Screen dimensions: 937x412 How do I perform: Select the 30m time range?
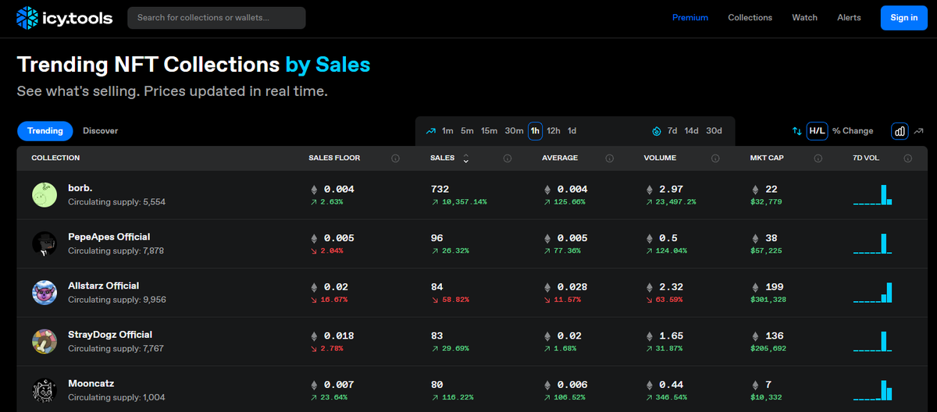tap(514, 131)
